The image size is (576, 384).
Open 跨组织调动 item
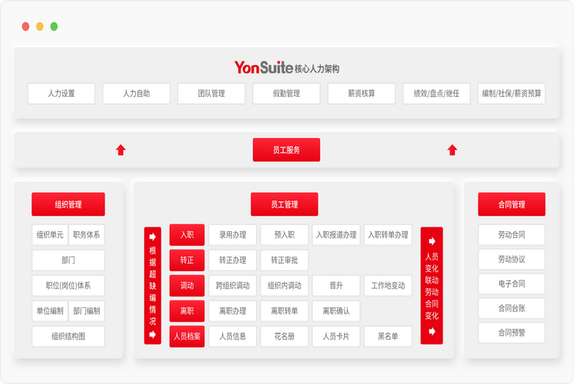click(233, 286)
